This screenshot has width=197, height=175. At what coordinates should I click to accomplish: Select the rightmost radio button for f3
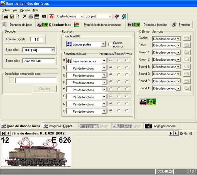click(x=127, y=75)
